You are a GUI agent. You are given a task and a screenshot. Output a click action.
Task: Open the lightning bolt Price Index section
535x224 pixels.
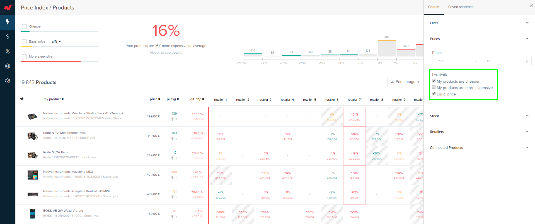(8, 22)
